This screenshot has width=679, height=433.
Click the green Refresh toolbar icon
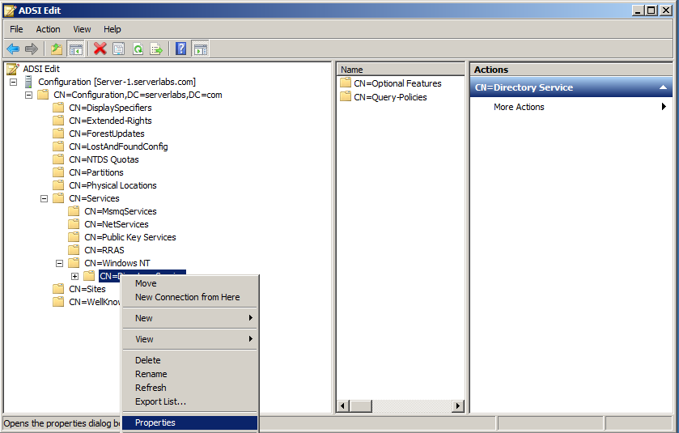click(x=138, y=49)
